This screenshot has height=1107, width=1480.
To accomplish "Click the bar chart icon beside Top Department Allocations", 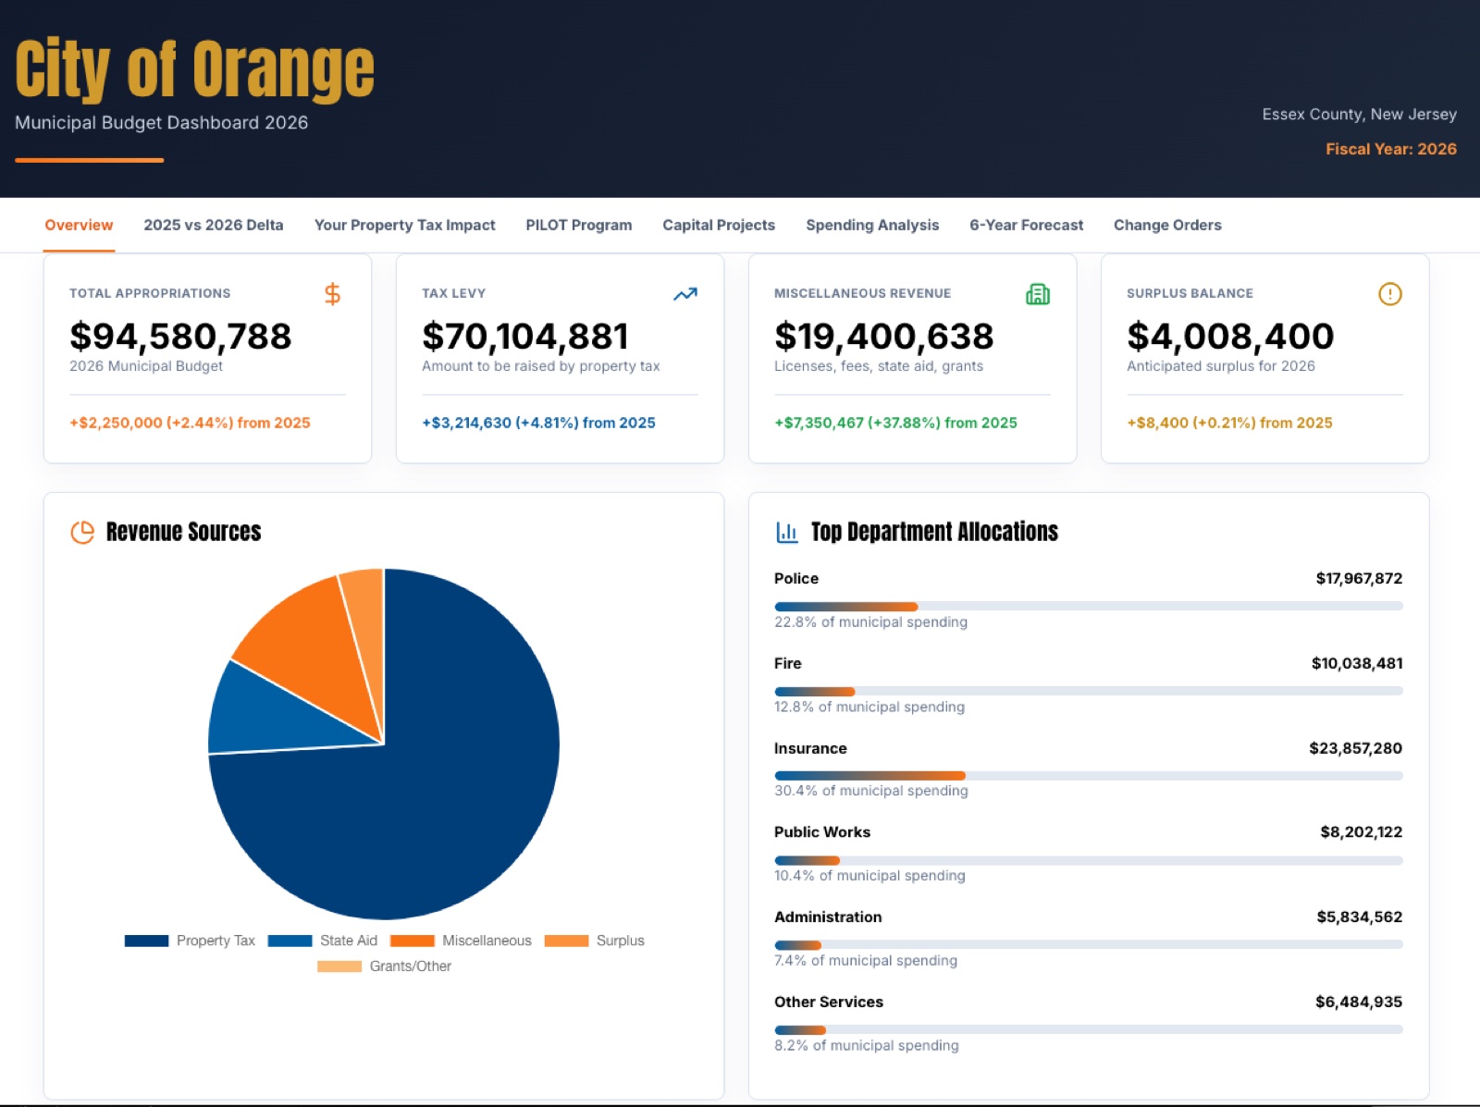I will pos(787,532).
